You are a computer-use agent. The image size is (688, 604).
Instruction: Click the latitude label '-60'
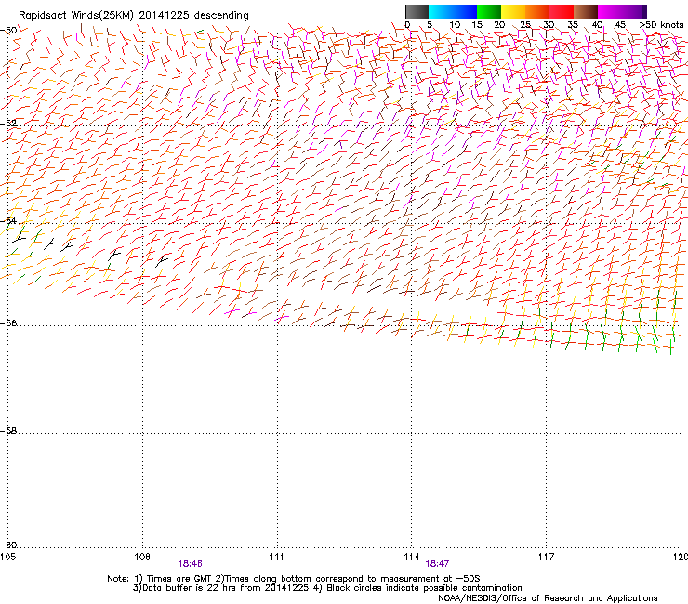[x=8, y=545]
